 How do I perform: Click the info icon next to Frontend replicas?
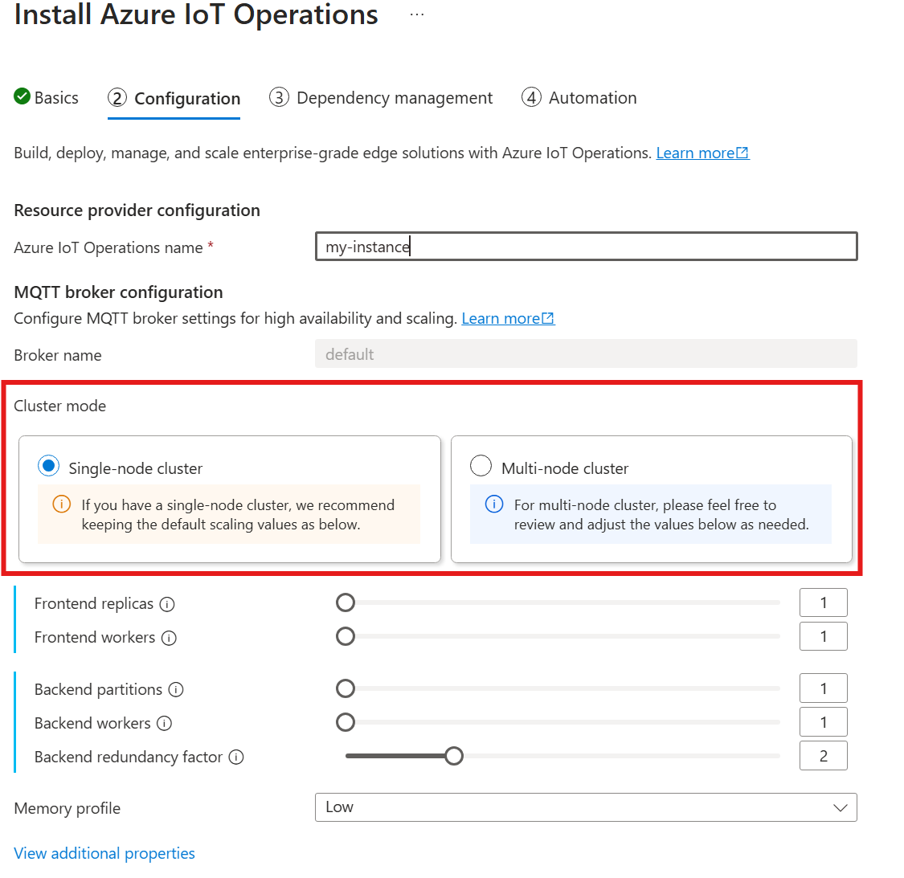167,604
